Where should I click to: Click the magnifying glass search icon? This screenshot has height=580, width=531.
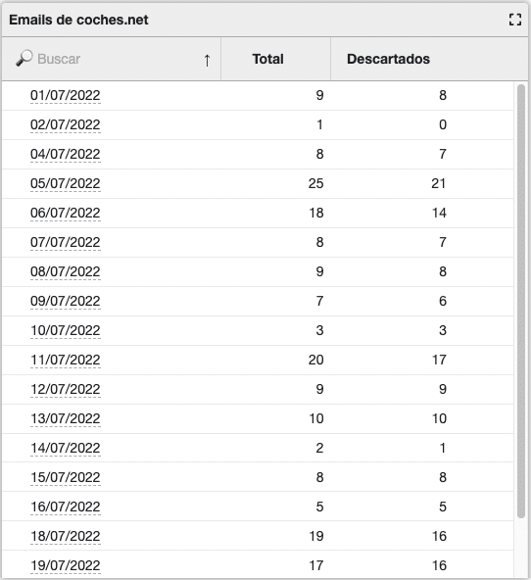[x=24, y=59]
